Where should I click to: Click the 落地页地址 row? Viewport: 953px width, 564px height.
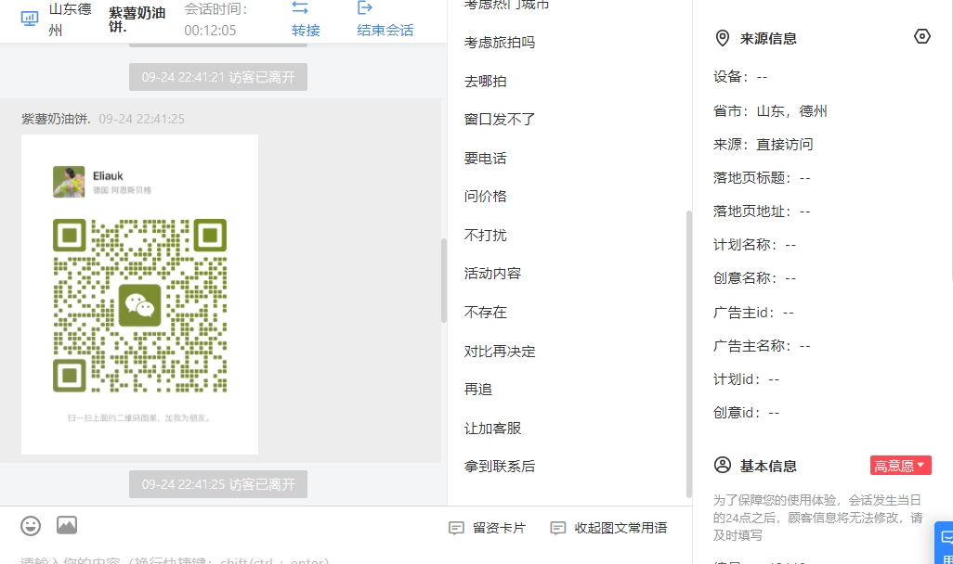click(x=762, y=211)
